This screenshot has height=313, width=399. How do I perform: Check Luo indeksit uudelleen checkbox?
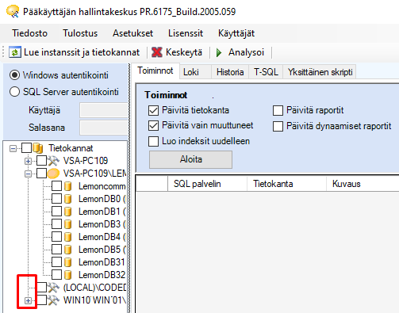153,141
